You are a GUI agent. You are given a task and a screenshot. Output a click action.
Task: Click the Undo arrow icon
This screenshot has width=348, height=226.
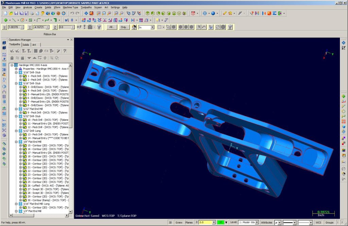point(72,13)
